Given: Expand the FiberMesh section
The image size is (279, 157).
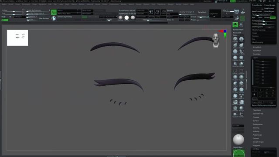Looking at the screenshot, I should (257, 110).
